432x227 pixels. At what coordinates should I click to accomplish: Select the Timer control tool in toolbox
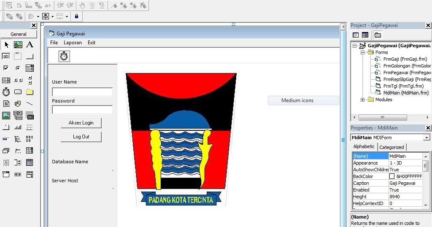pos(6,92)
